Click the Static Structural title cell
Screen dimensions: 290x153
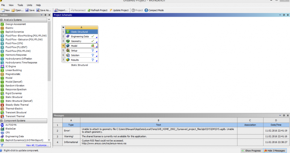tap(81, 32)
